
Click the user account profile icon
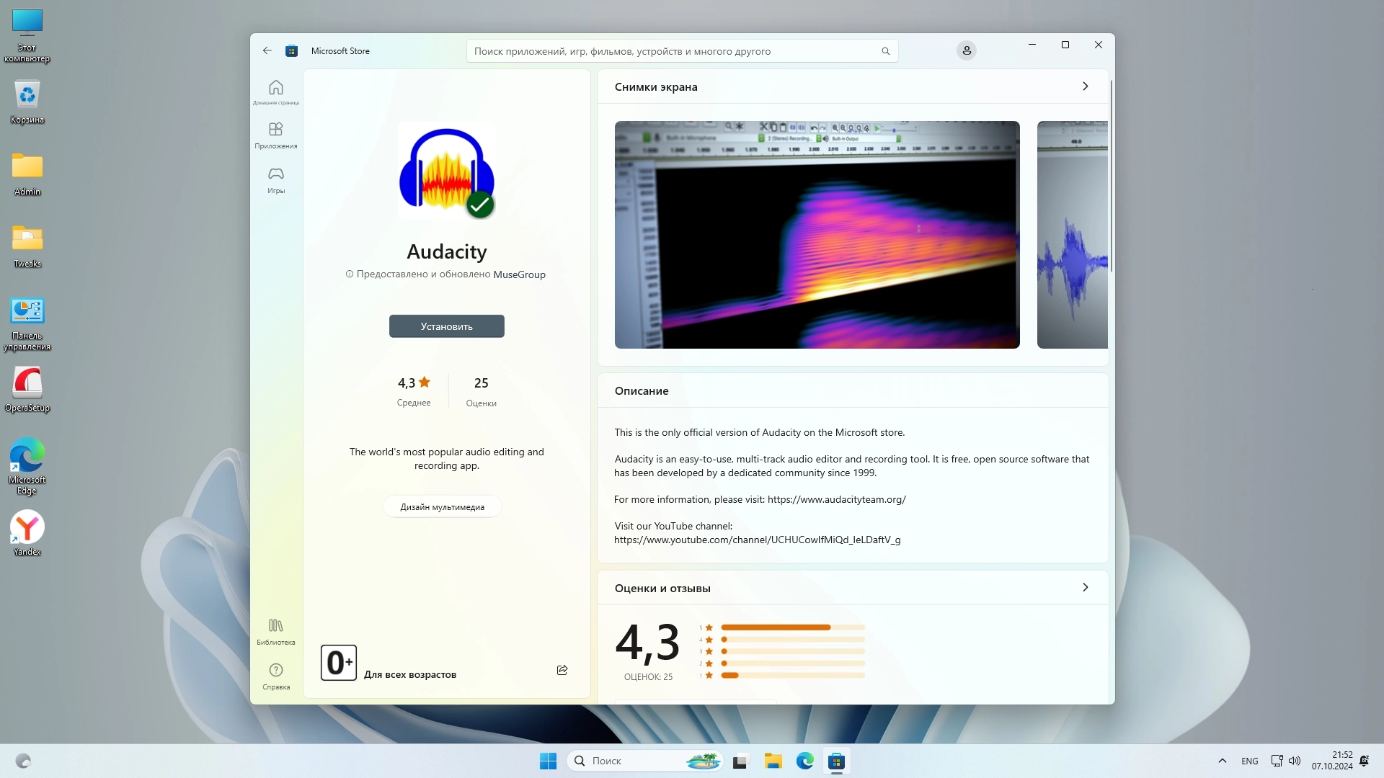tap(966, 50)
